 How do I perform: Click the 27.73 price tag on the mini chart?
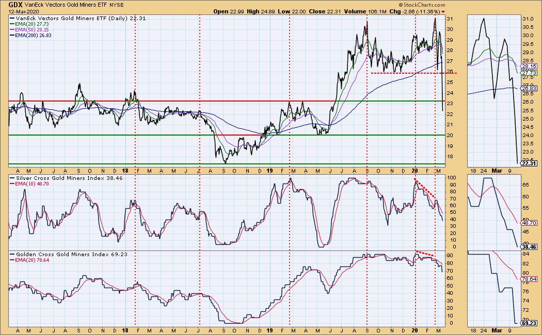(x=529, y=73)
